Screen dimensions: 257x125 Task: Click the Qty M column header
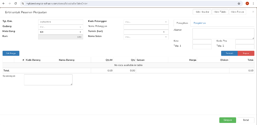point(102,60)
